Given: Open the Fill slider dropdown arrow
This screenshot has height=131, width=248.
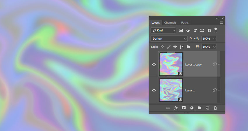Looking at the screenshot, I should 214,47.
